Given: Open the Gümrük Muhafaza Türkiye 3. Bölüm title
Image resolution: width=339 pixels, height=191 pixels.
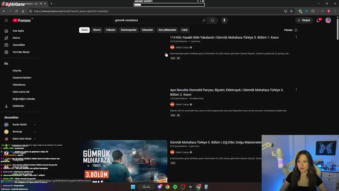Looking at the screenshot, I should point(216,142).
